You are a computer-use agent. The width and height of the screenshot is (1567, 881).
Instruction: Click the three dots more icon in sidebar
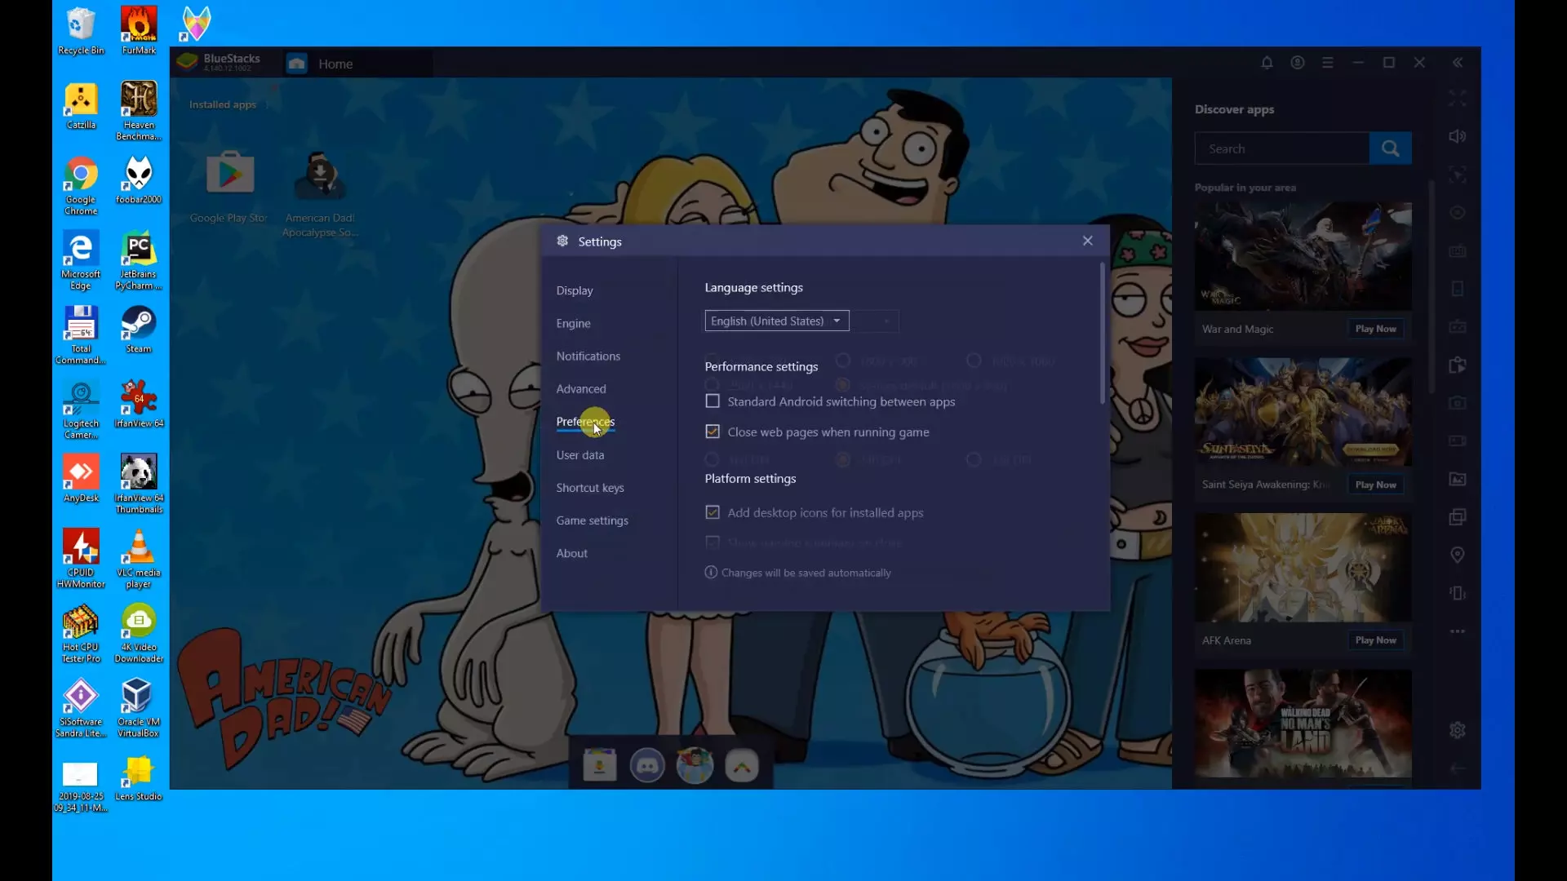[x=1457, y=631]
